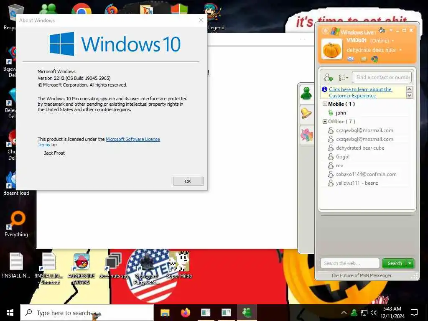Click the banner scroll down arrow
The height and width of the screenshot is (321, 428).
(409, 95)
